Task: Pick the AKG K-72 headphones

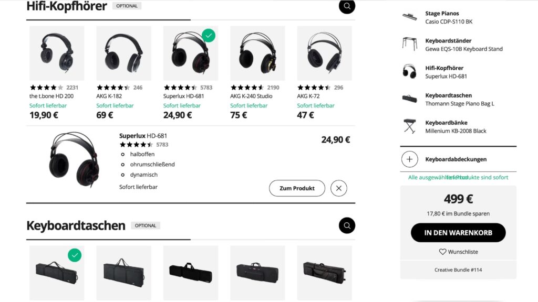Action: pos(324,53)
